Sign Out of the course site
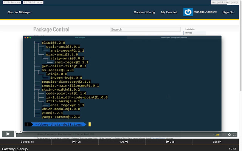The image size is (242, 151). click(228, 12)
